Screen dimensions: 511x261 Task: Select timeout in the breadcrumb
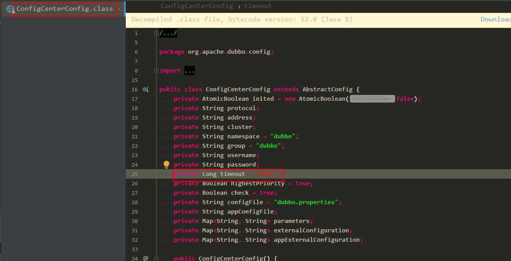258,6
